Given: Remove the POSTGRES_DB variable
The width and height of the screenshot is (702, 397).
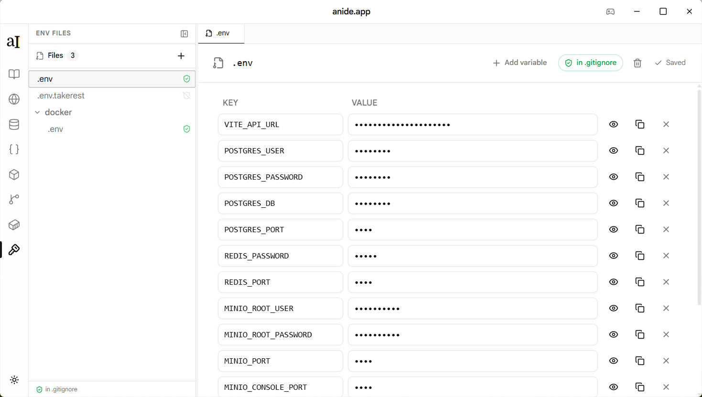Looking at the screenshot, I should click(x=666, y=203).
